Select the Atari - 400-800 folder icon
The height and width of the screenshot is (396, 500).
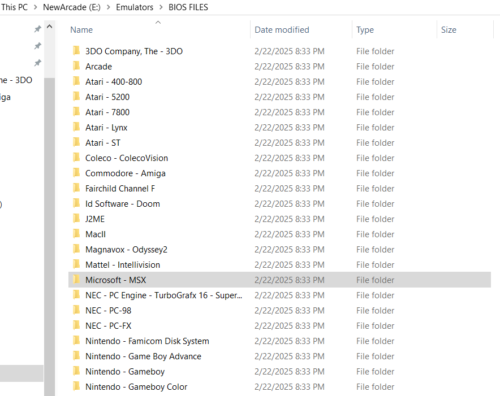pos(76,81)
